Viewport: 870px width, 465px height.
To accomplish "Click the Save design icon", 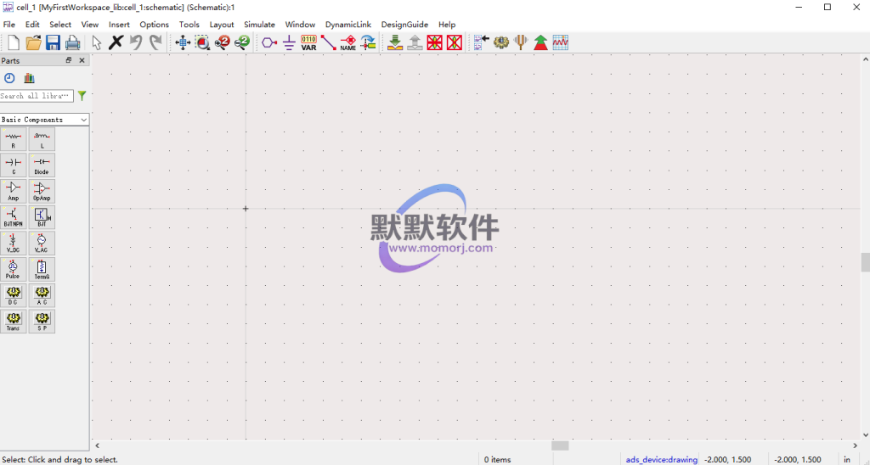I will coord(53,42).
